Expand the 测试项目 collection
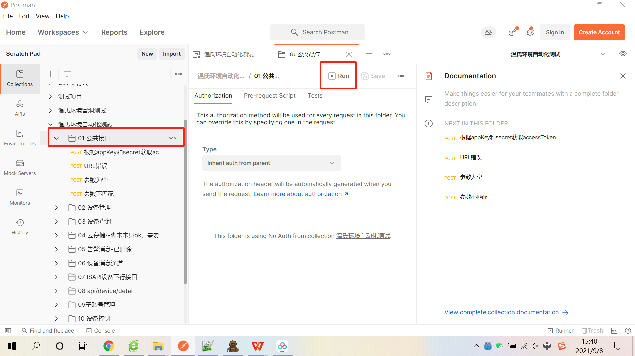 50,97
